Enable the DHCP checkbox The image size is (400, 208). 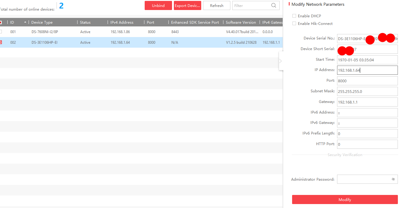point(294,16)
